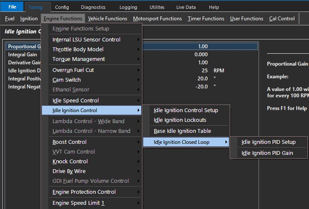Switch to the Live Data tab

[x=186, y=7]
